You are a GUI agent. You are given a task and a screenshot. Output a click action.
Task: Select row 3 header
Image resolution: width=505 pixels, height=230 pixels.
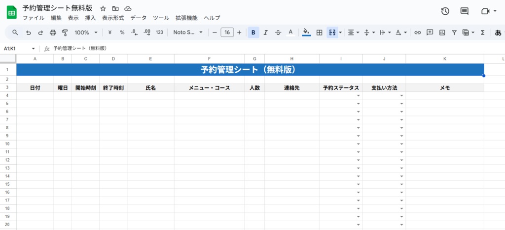[x=8, y=88]
